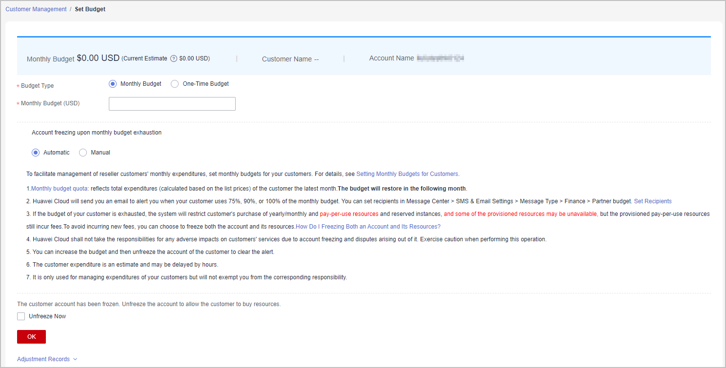Select the Monthly Budget radio option
726x368 pixels.
tap(113, 84)
